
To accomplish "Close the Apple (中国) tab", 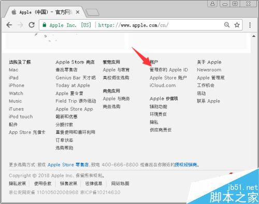I will click(78, 12).
